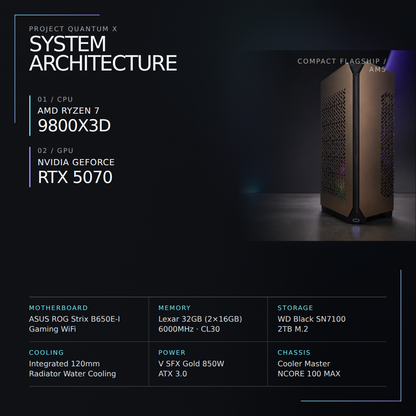Click the 'POWER' heading
Image resolution: width=416 pixels, height=416 pixels.
click(x=172, y=352)
